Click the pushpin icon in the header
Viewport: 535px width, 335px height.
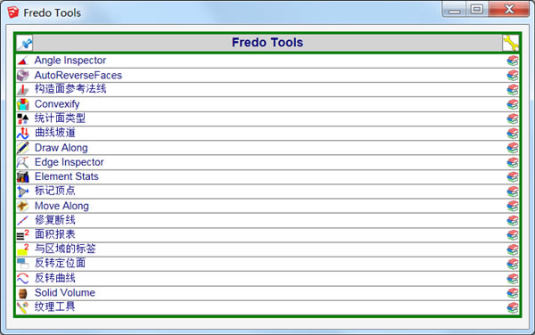tap(25, 43)
